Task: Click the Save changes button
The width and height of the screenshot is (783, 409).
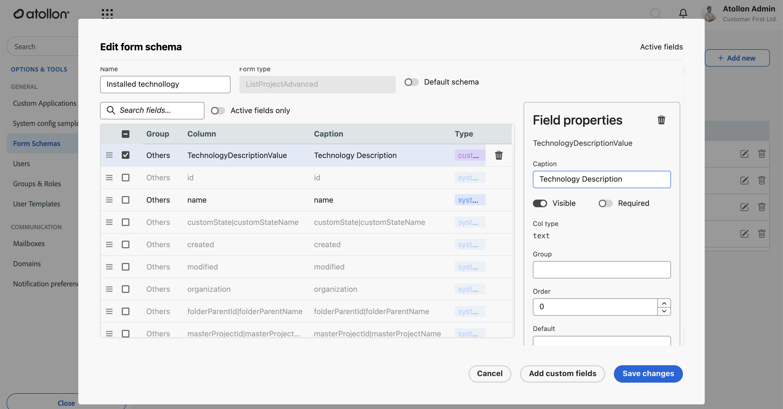Action: (648, 374)
